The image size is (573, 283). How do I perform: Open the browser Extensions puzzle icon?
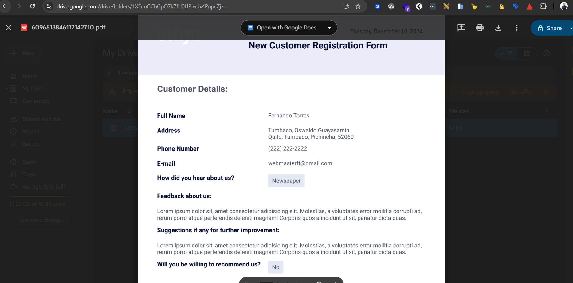[x=543, y=6]
